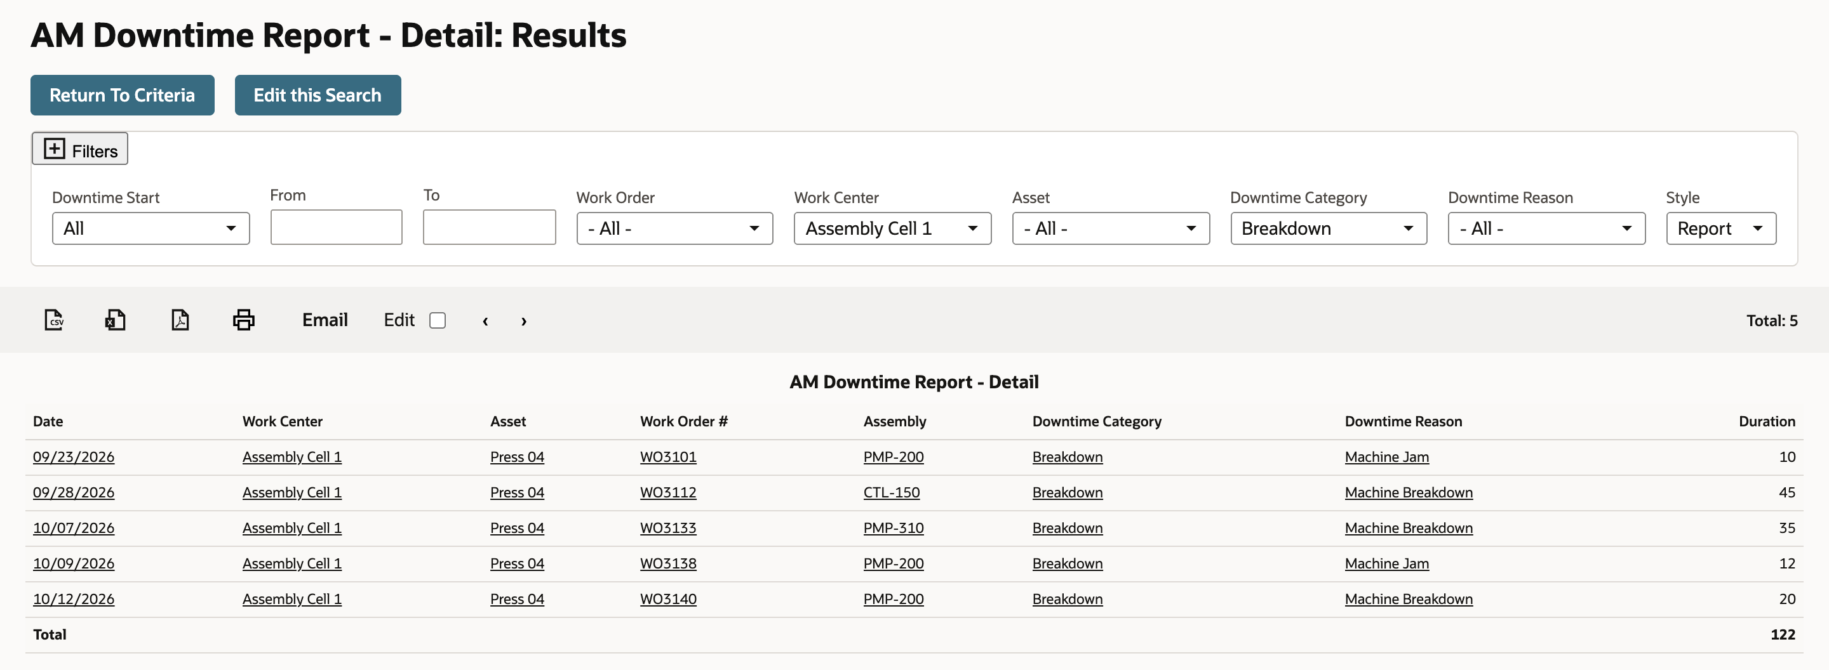Open the 09/28/2026 date link

(x=74, y=493)
